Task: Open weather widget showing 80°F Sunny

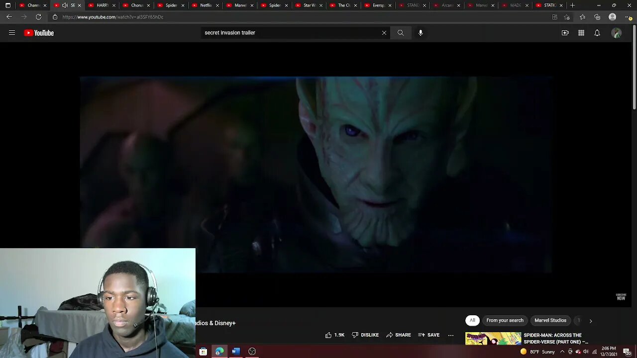Action: 537,352
